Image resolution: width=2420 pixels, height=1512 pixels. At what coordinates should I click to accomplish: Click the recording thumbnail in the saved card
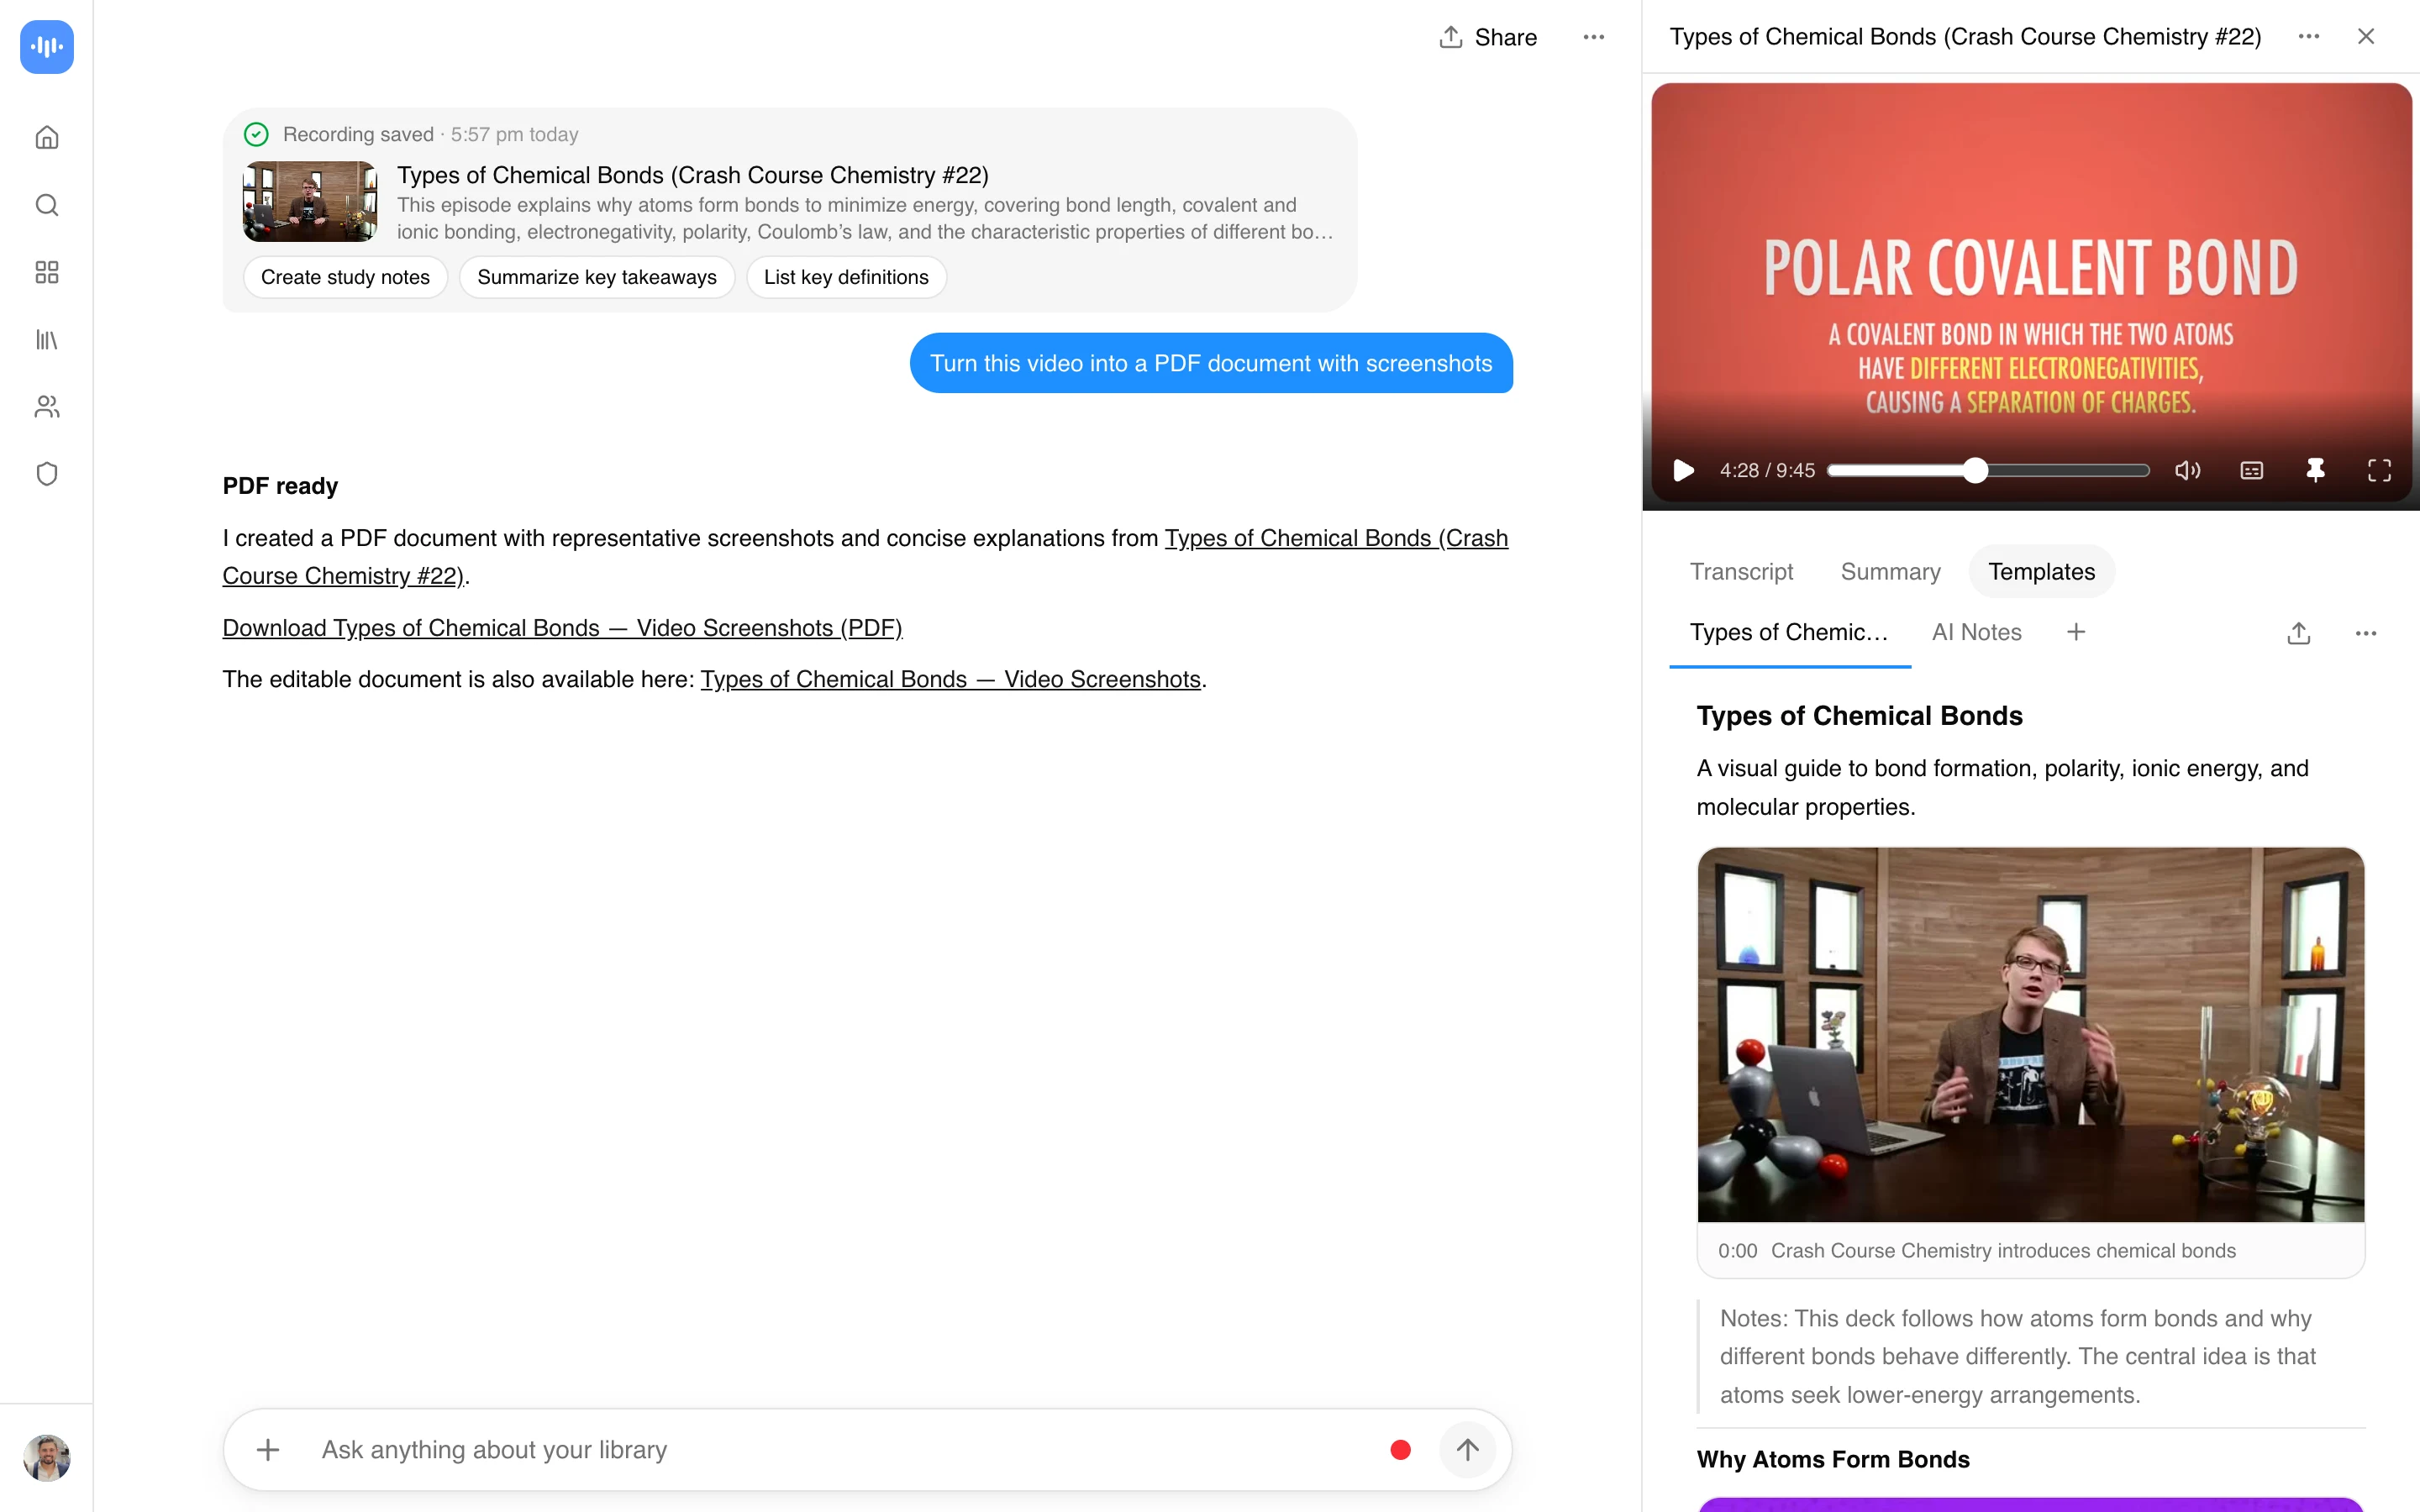click(310, 201)
